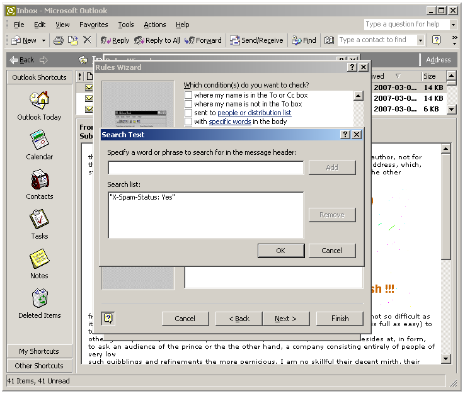This screenshot has height=396, width=465.
Task: Click the Rules Wizard title question-mark button
Action: (352, 67)
